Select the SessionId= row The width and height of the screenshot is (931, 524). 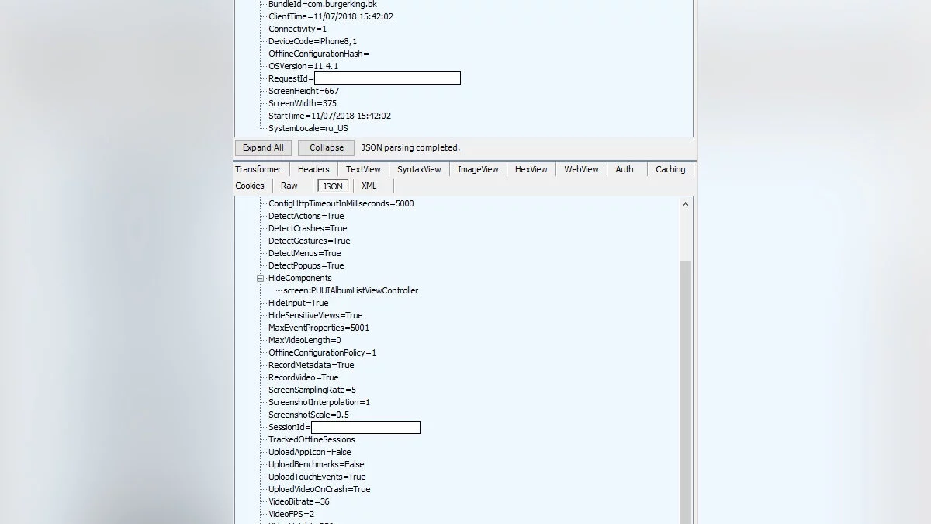coord(344,427)
